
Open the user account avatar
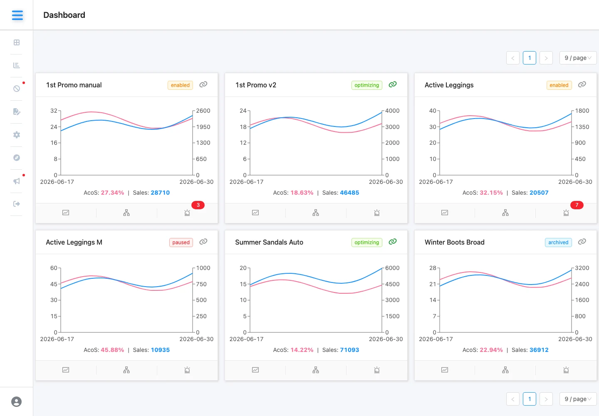[x=16, y=402]
